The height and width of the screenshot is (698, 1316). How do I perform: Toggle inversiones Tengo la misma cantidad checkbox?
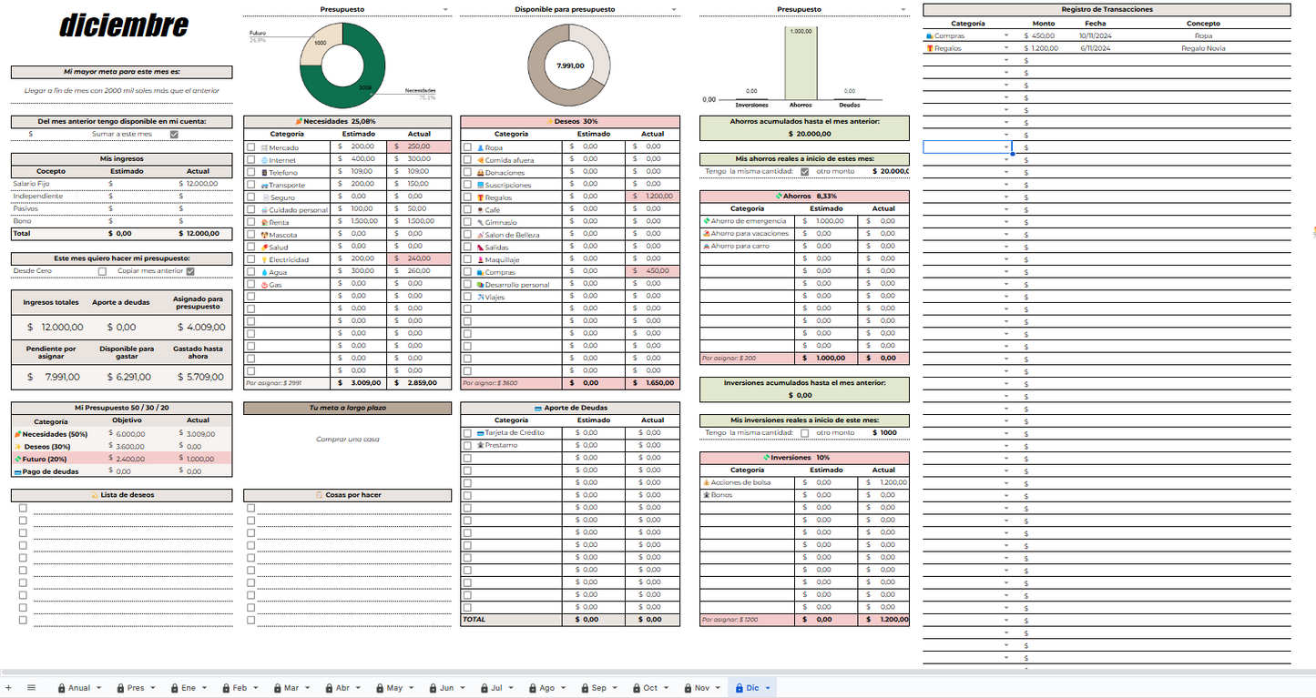click(x=804, y=433)
